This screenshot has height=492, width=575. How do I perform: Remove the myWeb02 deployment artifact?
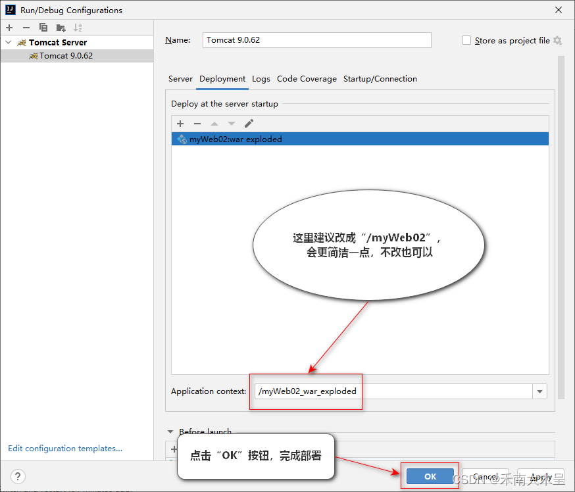197,124
